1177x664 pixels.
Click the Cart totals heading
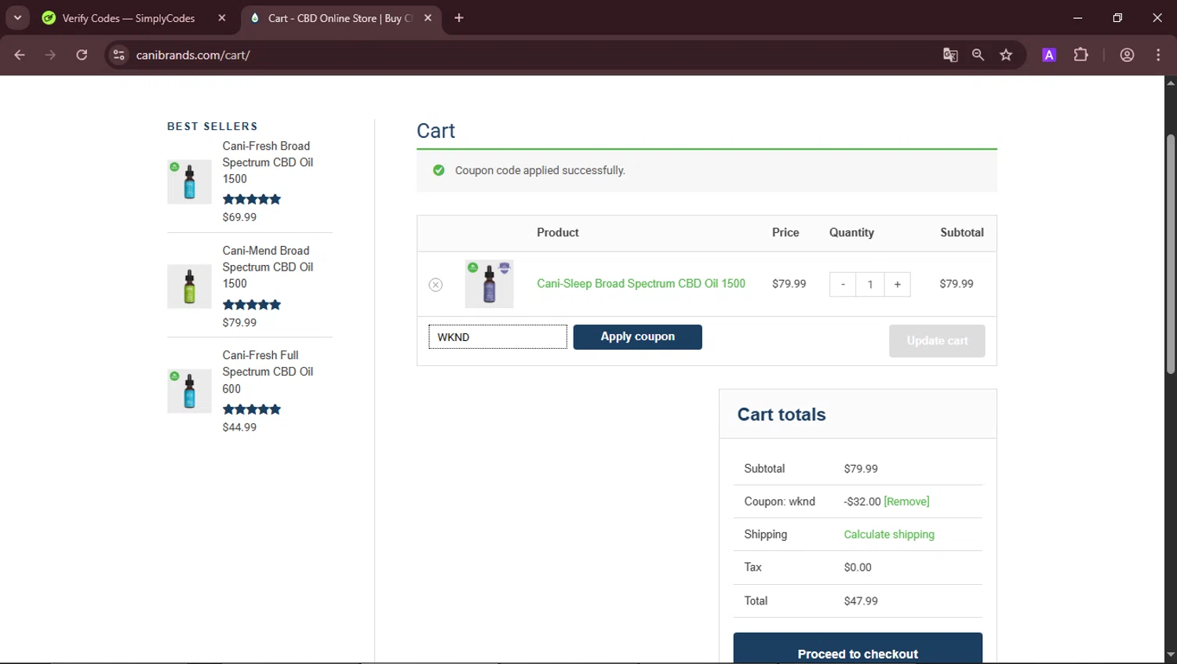(782, 415)
